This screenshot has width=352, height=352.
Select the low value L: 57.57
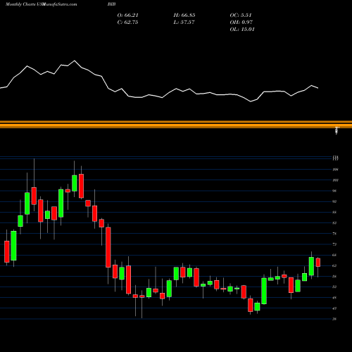(x=184, y=23)
